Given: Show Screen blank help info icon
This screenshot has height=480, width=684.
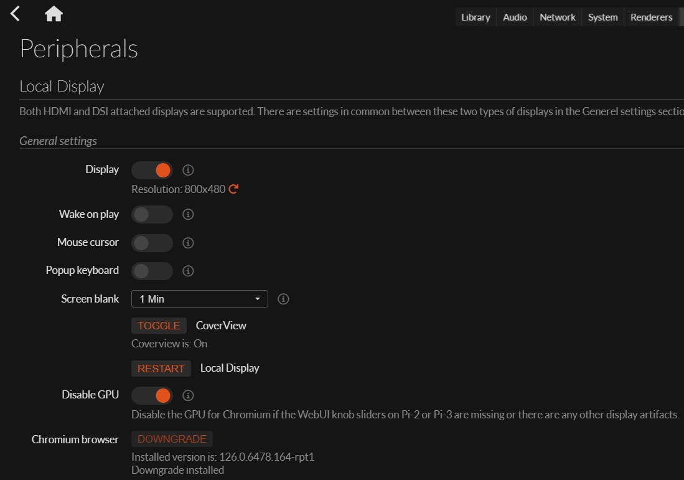Looking at the screenshot, I should pos(283,299).
